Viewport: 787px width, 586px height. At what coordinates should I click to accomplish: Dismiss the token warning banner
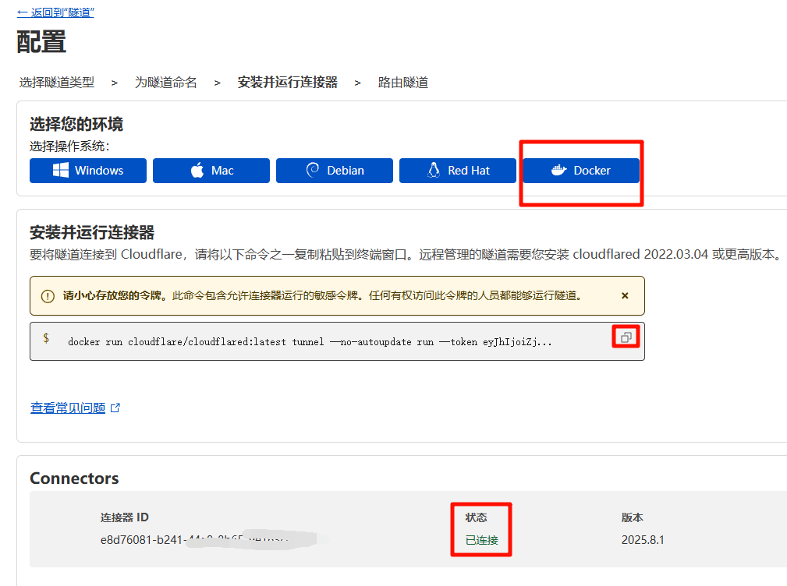coord(625,296)
